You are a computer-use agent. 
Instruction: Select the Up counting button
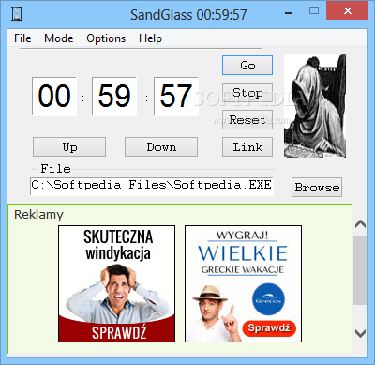(69, 147)
